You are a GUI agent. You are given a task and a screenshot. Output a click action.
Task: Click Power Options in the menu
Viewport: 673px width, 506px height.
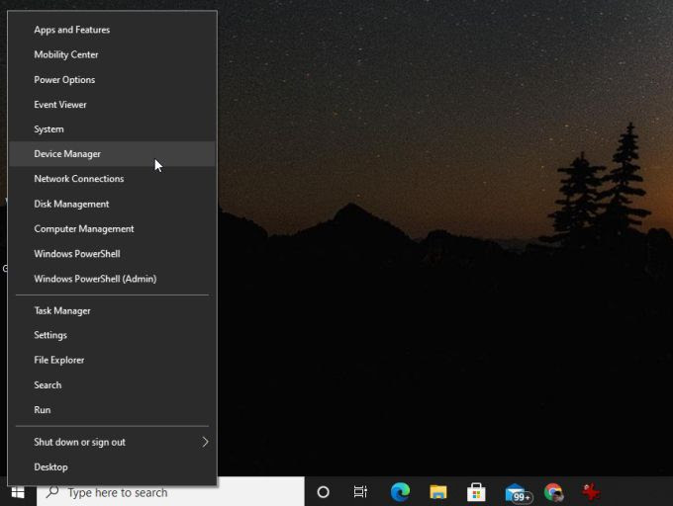point(64,79)
